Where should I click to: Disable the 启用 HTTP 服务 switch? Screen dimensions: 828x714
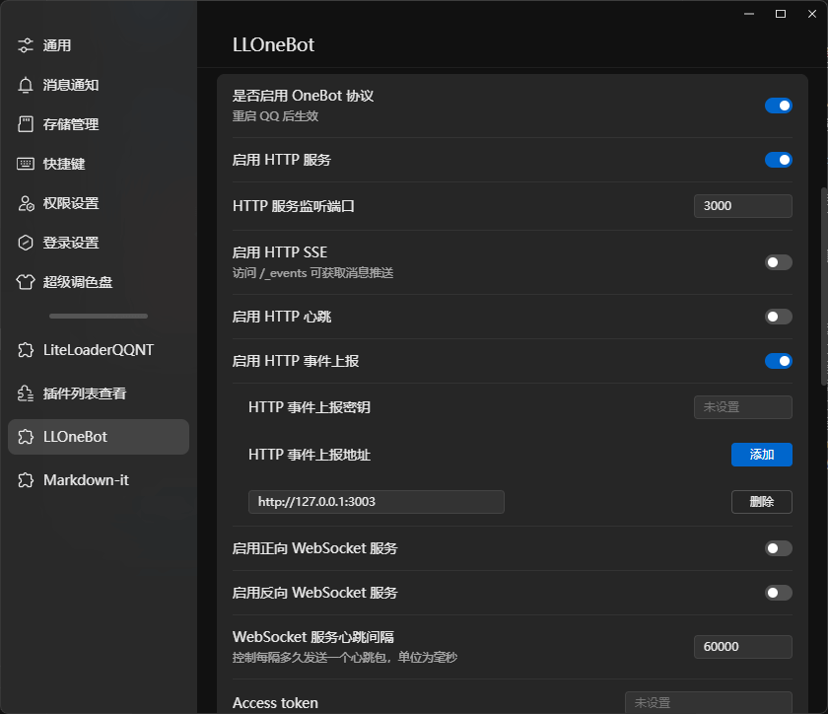[x=779, y=160]
